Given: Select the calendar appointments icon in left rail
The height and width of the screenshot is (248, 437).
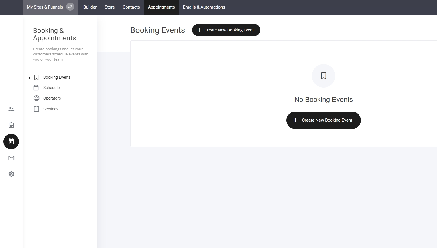Looking at the screenshot, I should click(11, 142).
